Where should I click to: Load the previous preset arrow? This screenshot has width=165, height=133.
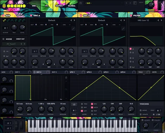point(126,3)
